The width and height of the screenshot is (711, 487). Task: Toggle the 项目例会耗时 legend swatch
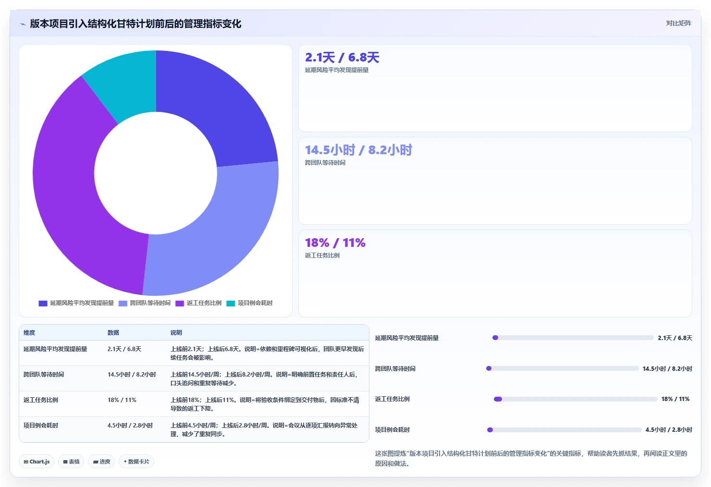[x=231, y=303]
